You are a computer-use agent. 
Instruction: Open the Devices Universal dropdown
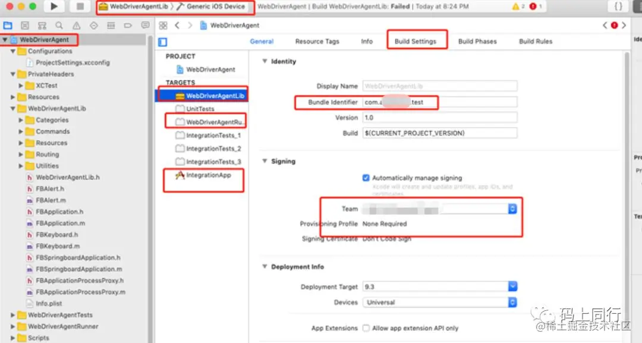click(x=440, y=302)
